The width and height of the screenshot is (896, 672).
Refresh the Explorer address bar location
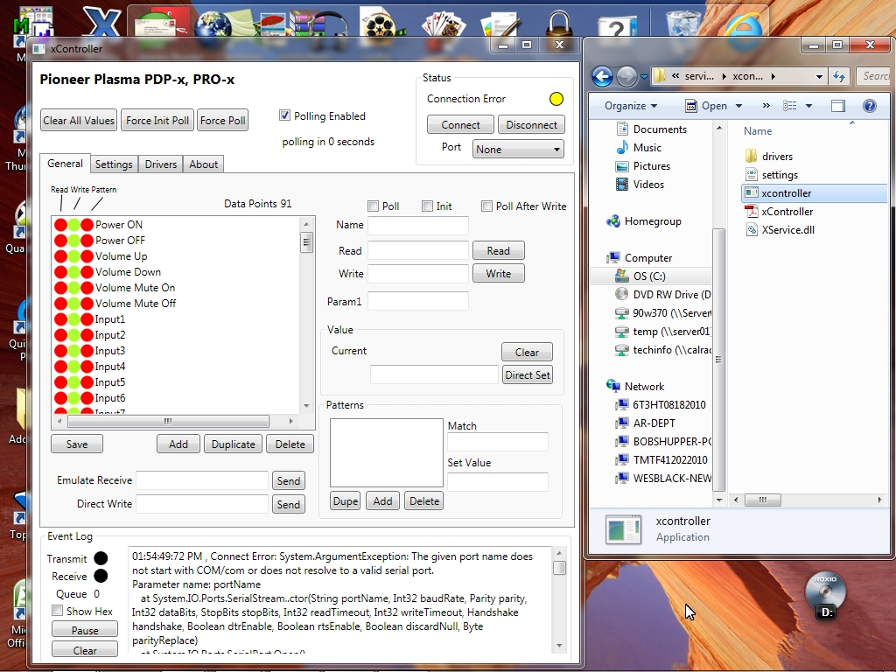pos(839,76)
